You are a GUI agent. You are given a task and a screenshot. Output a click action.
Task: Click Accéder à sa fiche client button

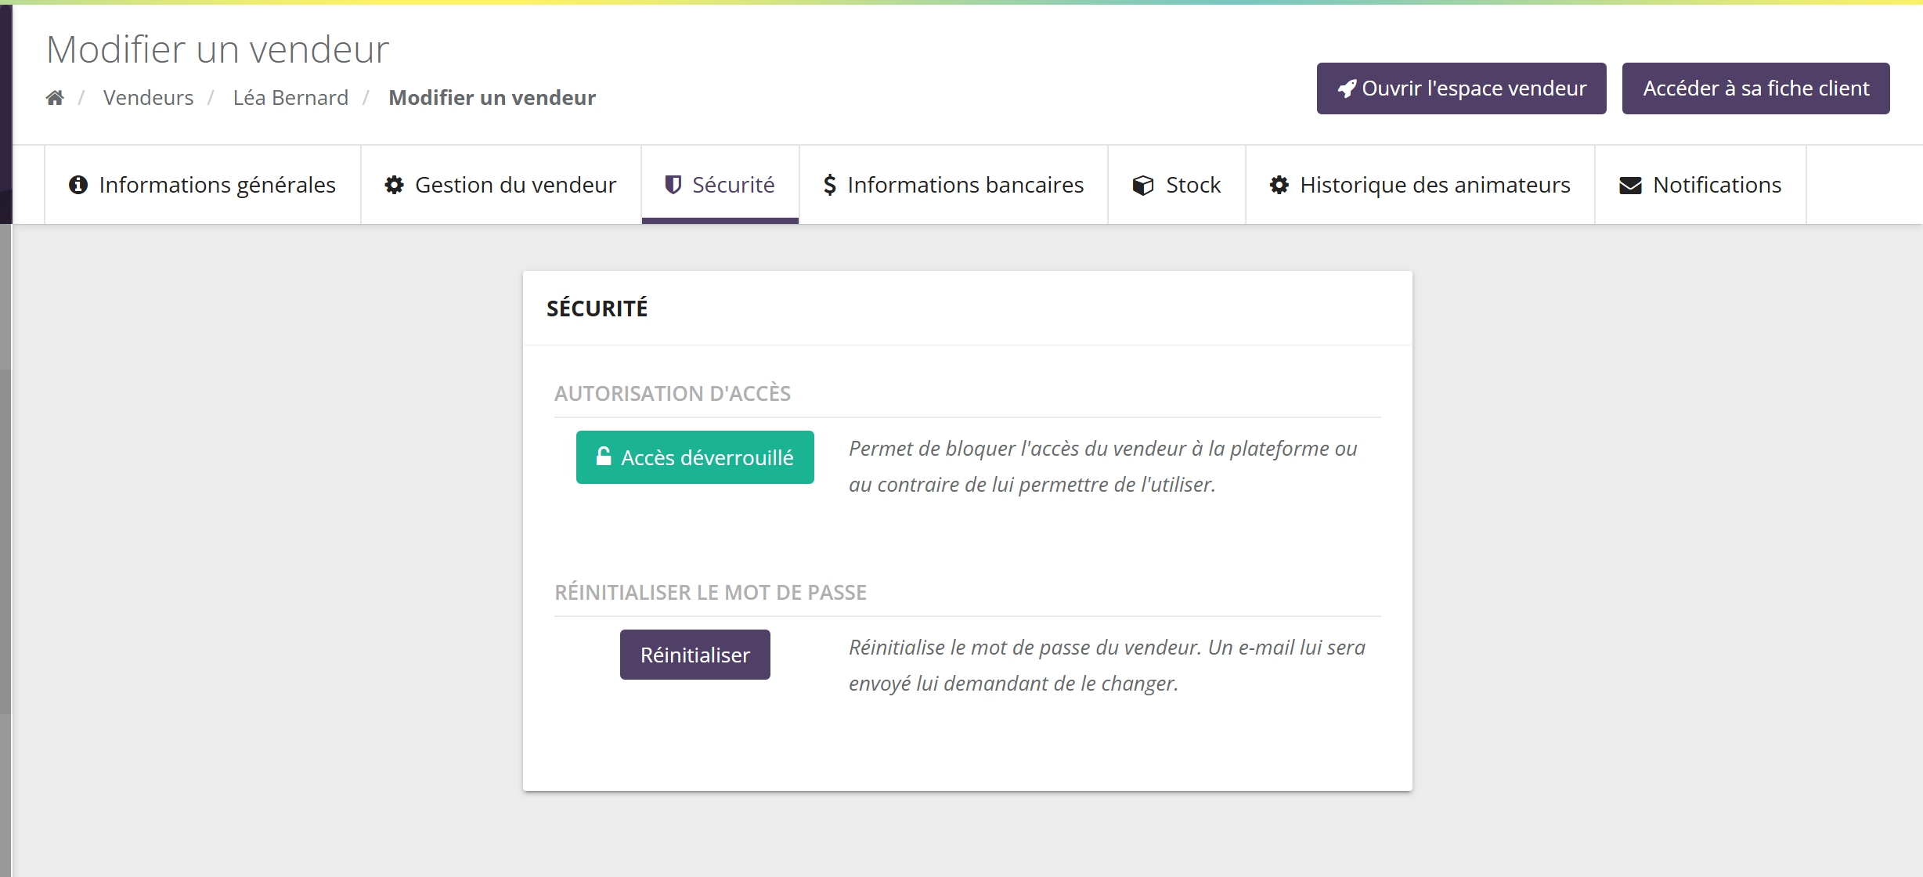click(x=1755, y=88)
